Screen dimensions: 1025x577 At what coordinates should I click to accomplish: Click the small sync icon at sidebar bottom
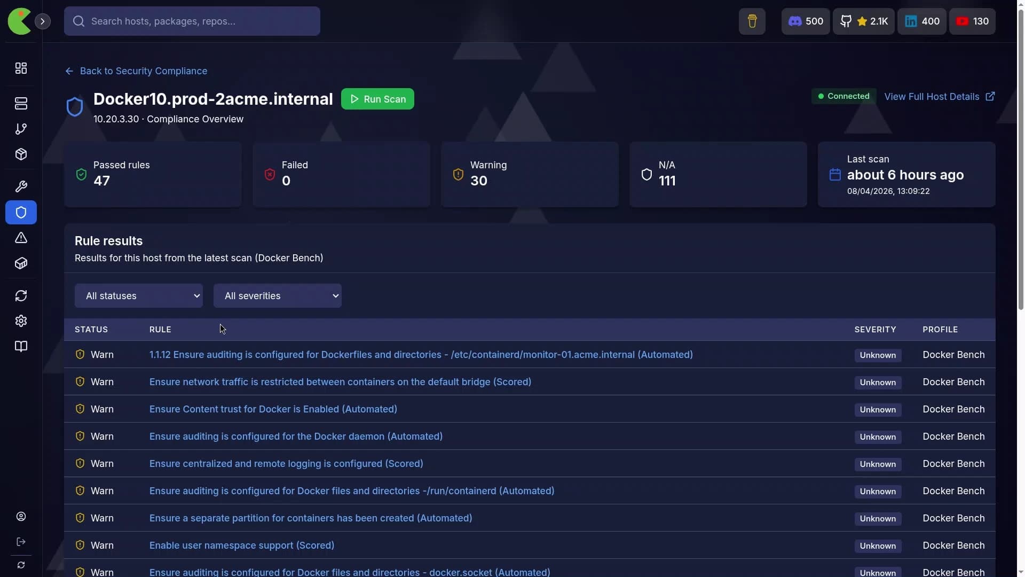pos(21,565)
